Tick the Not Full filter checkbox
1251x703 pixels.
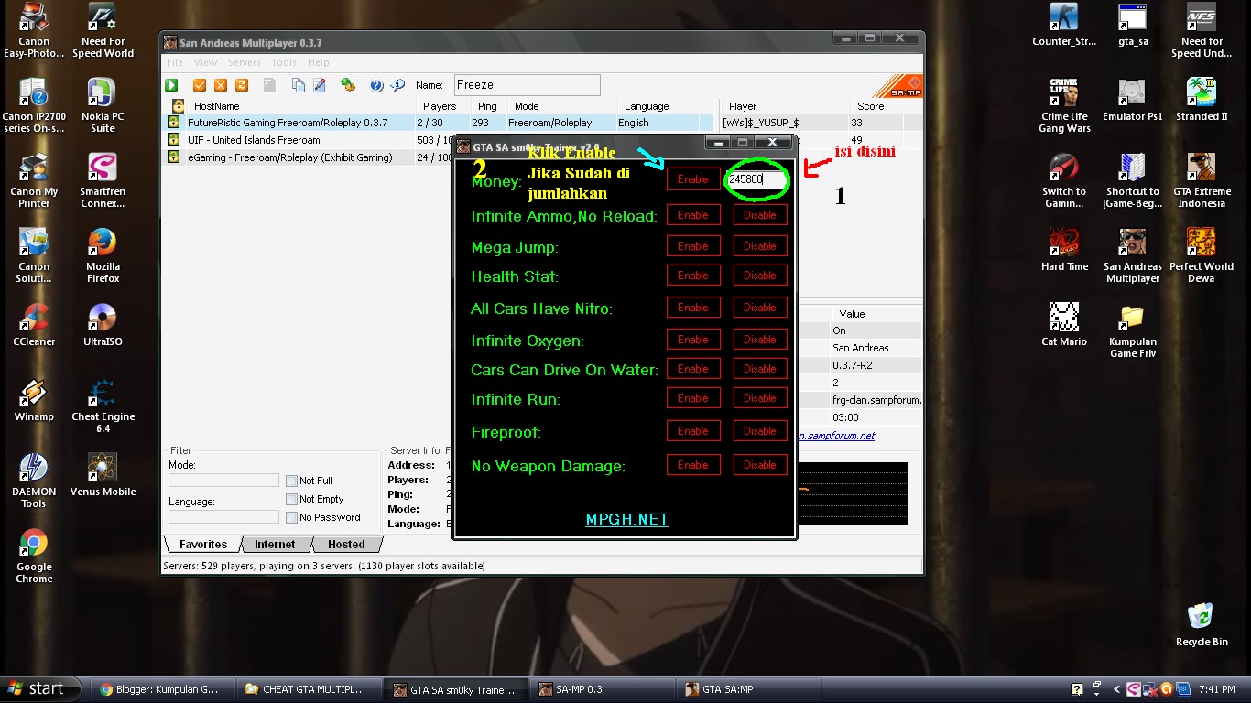291,481
